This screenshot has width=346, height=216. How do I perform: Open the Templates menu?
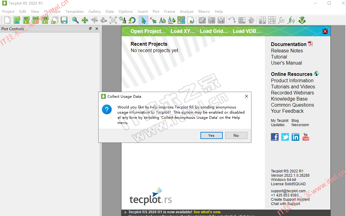tap(74, 12)
